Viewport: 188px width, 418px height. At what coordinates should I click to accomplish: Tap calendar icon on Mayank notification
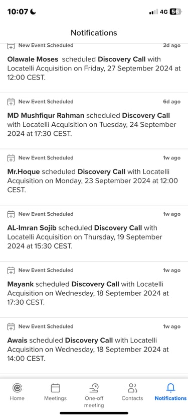tap(11, 270)
